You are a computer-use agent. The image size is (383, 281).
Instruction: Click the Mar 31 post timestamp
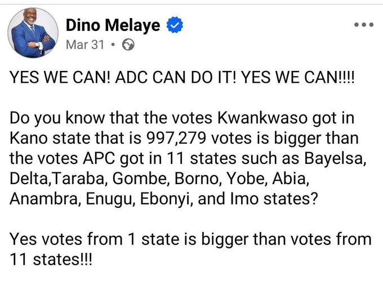pos(85,44)
